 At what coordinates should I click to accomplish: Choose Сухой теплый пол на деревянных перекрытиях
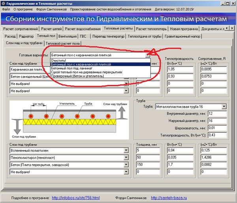[x=100, y=72]
